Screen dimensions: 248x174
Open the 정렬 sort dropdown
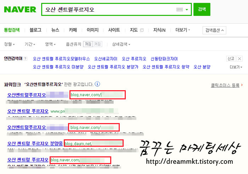tap(9, 44)
